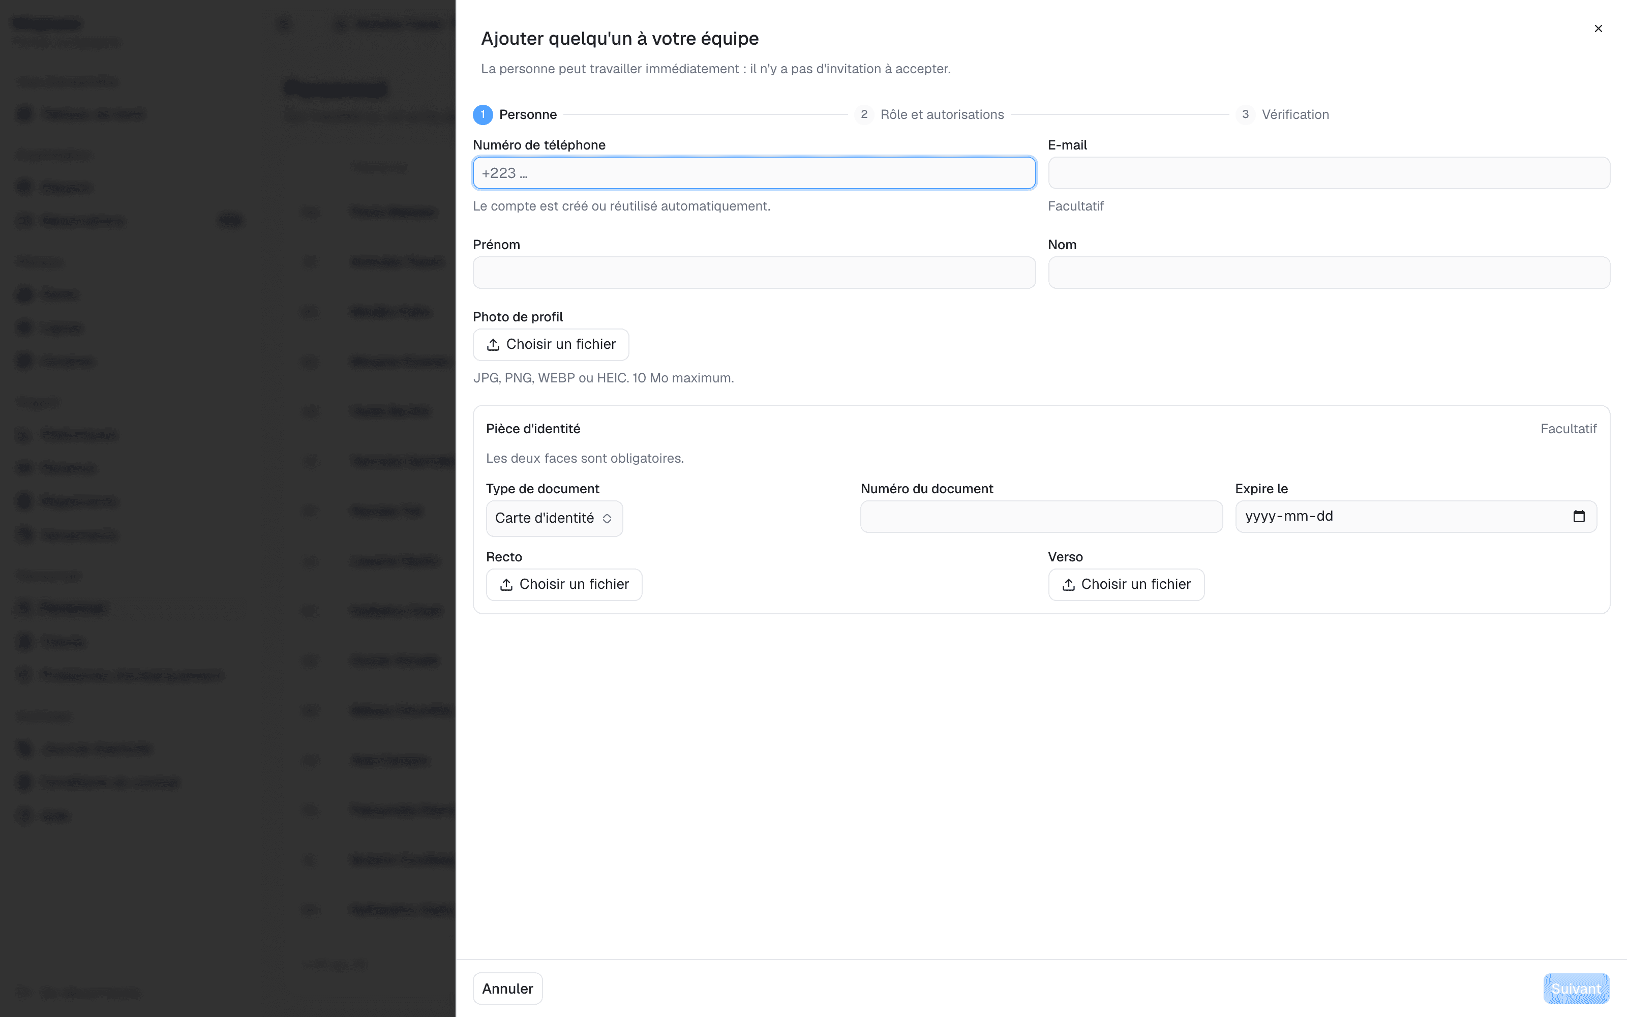The height and width of the screenshot is (1017, 1627).
Task: Click the "JPG, PNG, WEBP ou HEIC" hint
Action: click(603, 378)
